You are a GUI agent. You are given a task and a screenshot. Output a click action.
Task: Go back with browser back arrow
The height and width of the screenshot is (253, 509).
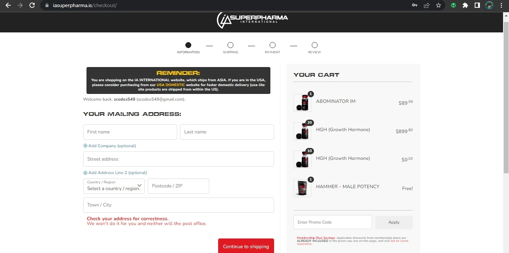pos(8,5)
